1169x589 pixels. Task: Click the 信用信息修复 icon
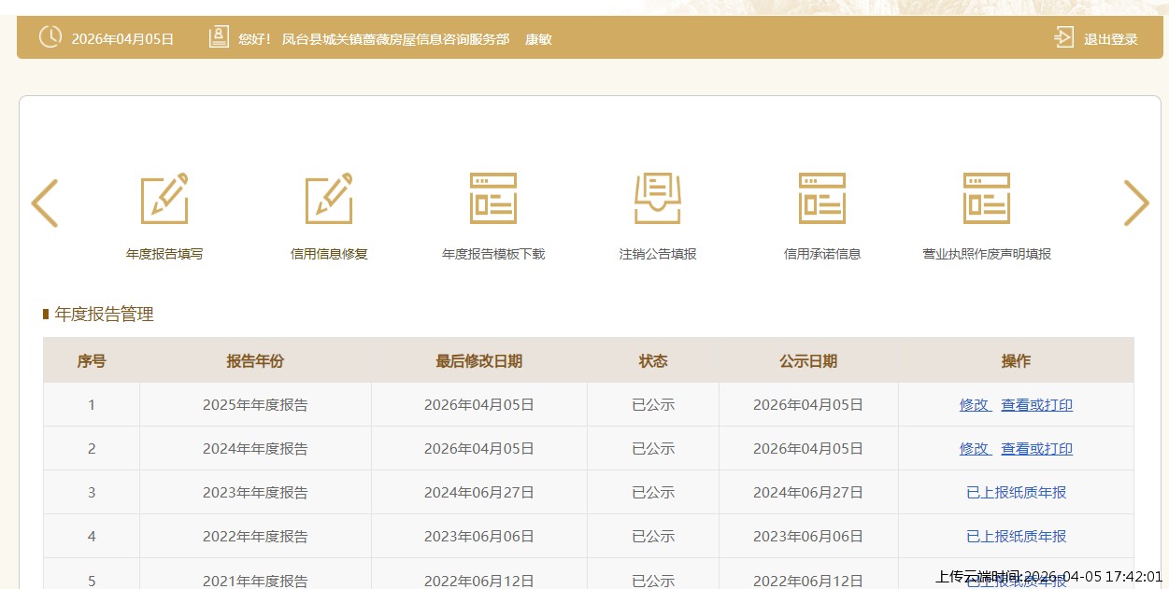(329, 199)
